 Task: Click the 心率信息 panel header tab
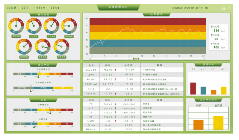[x=157, y=14]
